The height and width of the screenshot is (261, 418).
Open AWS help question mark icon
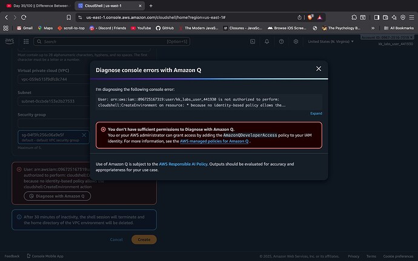[281, 41]
